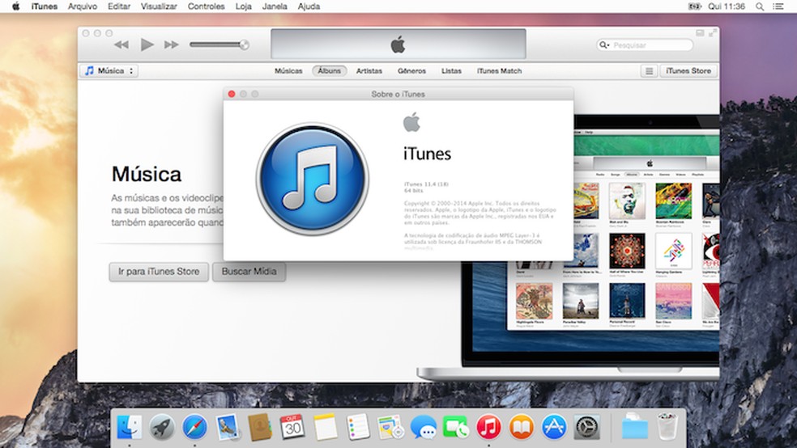Click the Pesquisar search field
Viewport: 797px width, 448px height.
[x=645, y=45]
